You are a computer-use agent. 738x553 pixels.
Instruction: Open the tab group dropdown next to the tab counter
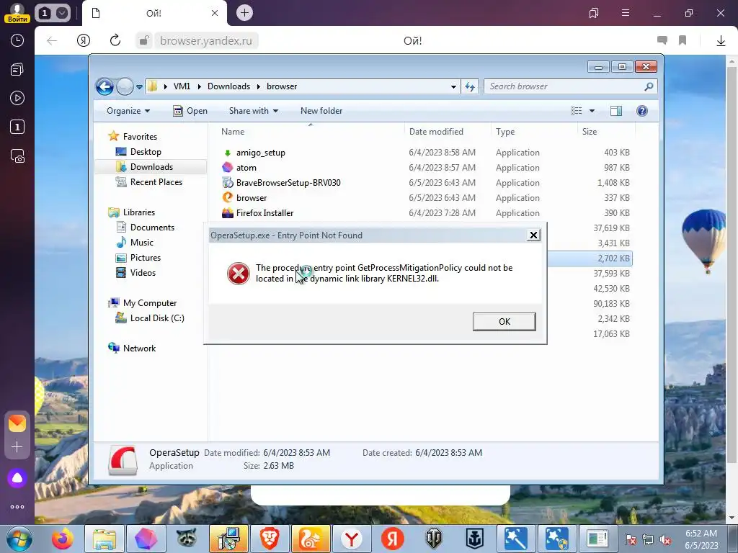[62, 13]
